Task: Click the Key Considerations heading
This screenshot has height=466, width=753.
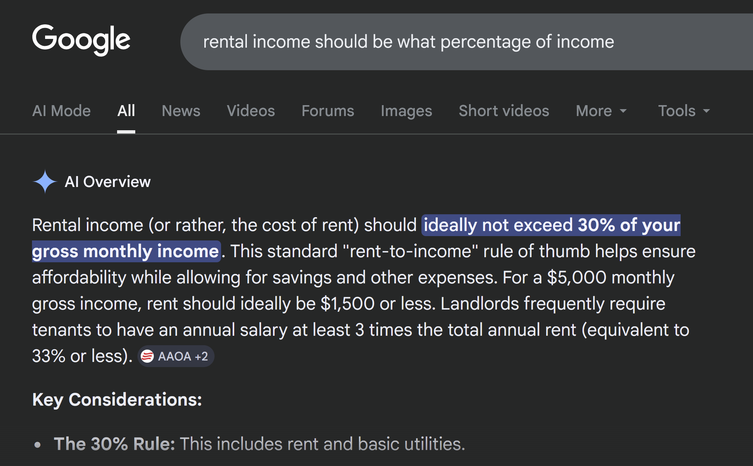Action: click(117, 399)
